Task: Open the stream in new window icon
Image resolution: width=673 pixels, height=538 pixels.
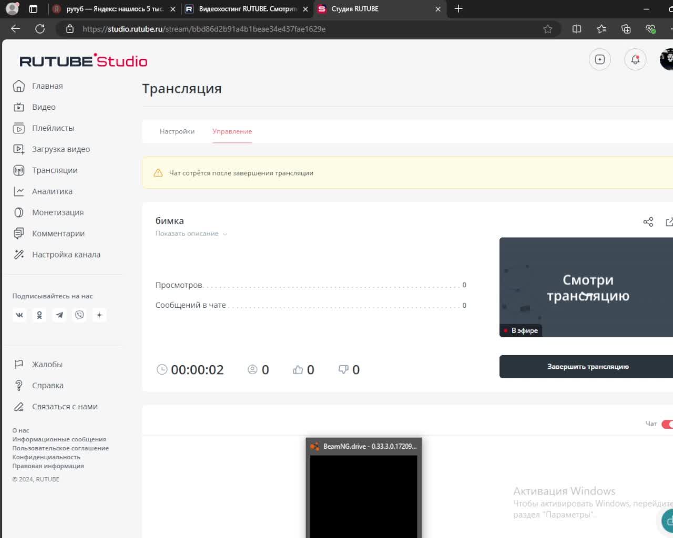Action: click(x=669, y=222)
